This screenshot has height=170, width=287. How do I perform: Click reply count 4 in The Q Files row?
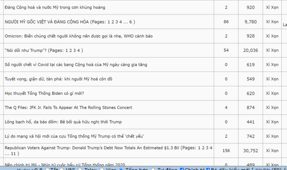226,107
